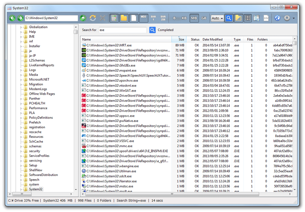
Task: Expand the System32 tree node
Action: tap(21, 189)
